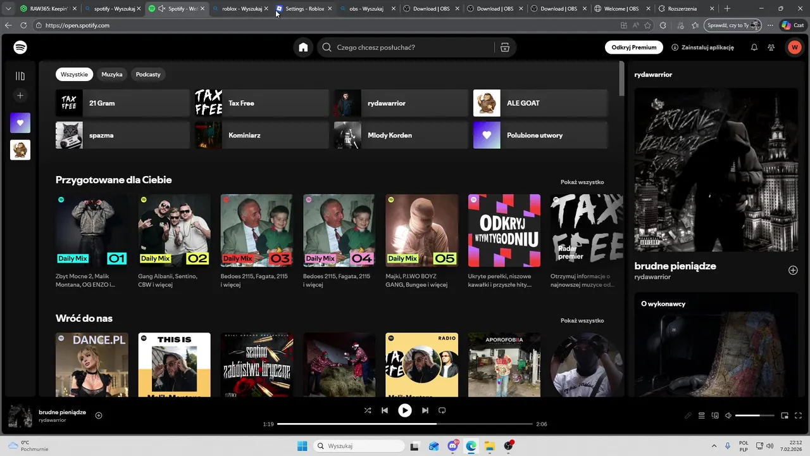Open the Friend Activity icon

(771, 47)
